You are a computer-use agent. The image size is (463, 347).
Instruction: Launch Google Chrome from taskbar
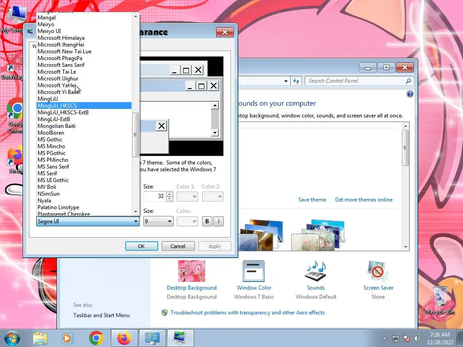pos(96,338)
